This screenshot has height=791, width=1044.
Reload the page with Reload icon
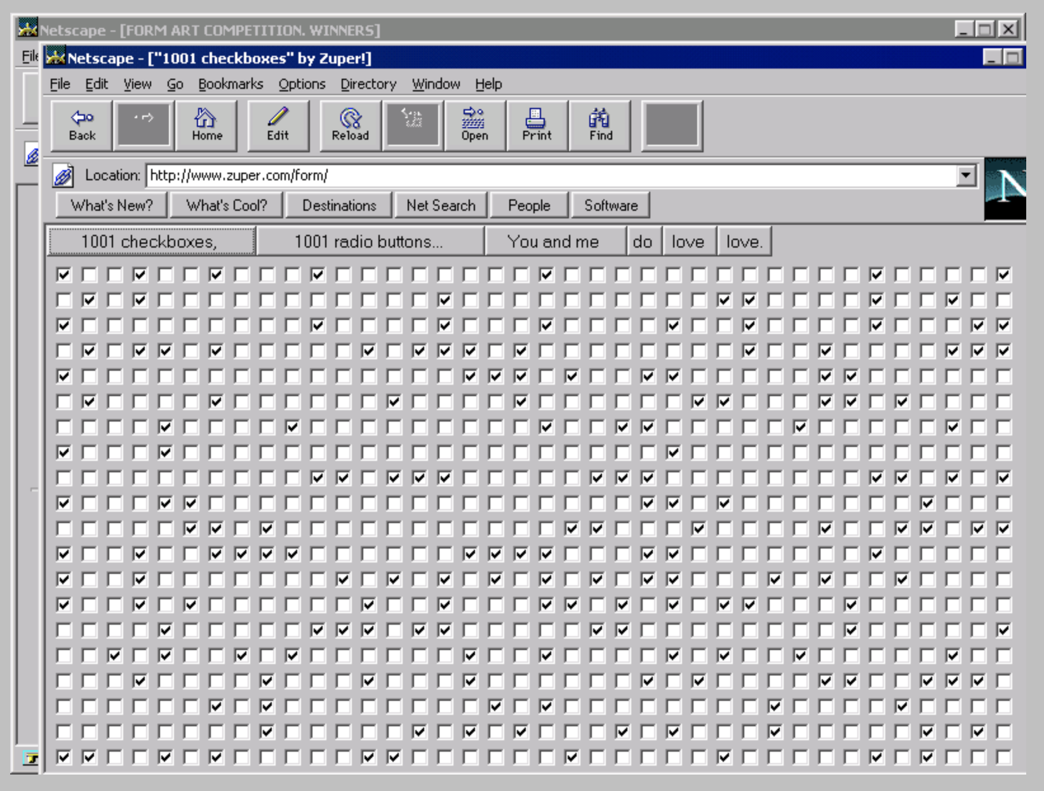coord(350,125)
